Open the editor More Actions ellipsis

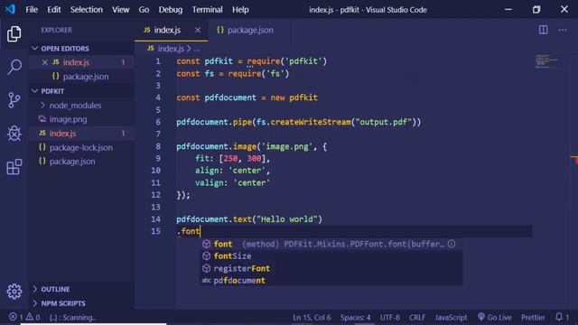pos(563,30)
